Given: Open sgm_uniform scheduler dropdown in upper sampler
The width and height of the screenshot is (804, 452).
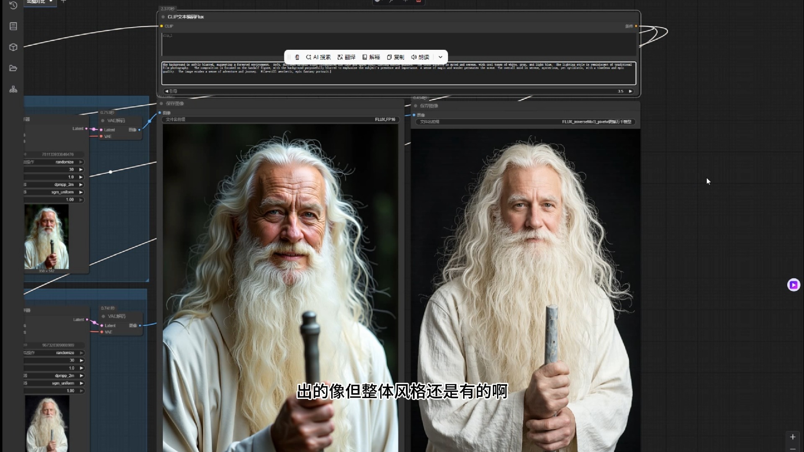Looking at the screenshot, I should point(81,192).
